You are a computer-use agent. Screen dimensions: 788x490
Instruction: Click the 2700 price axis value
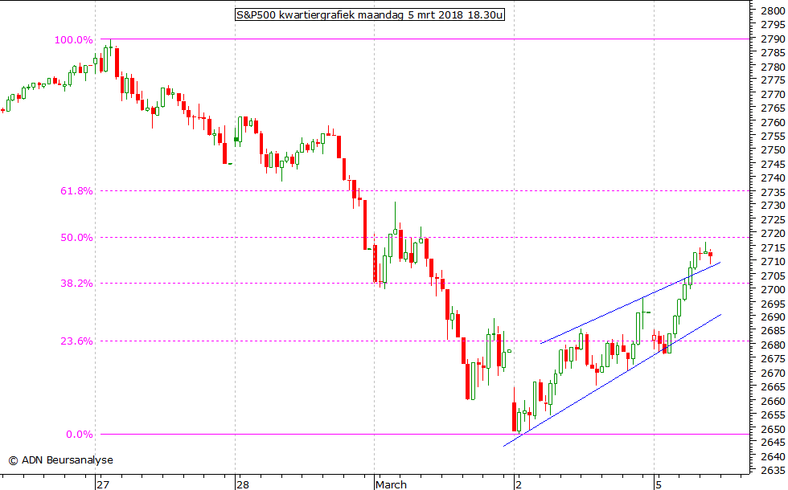pos(774,290)
